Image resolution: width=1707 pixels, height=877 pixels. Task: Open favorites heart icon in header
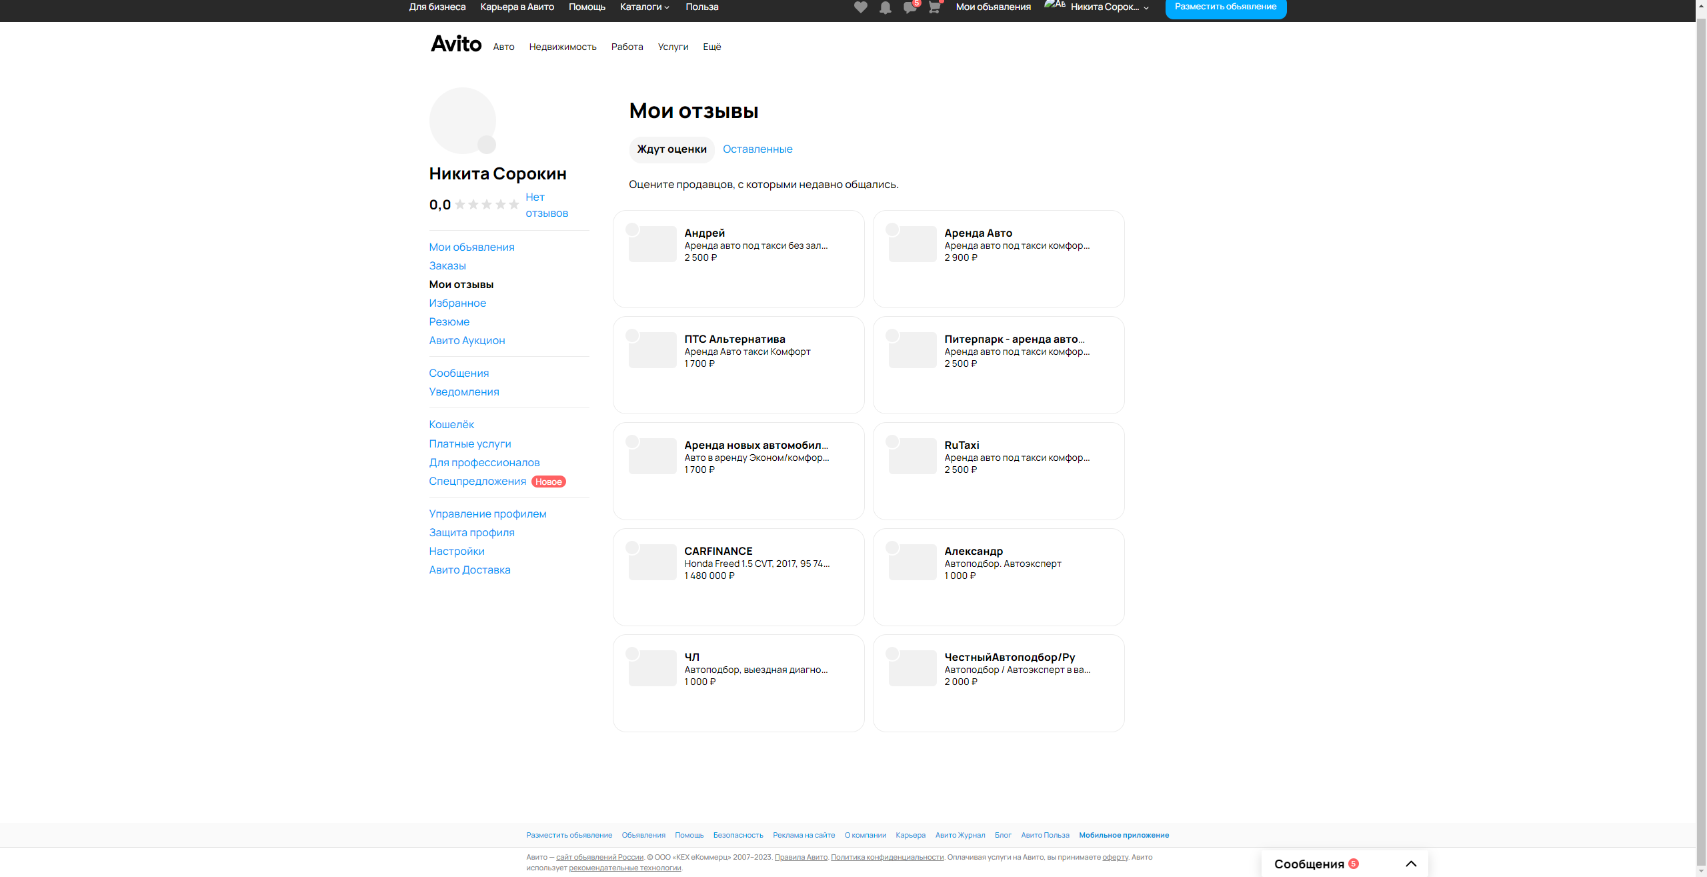[861, 7]
